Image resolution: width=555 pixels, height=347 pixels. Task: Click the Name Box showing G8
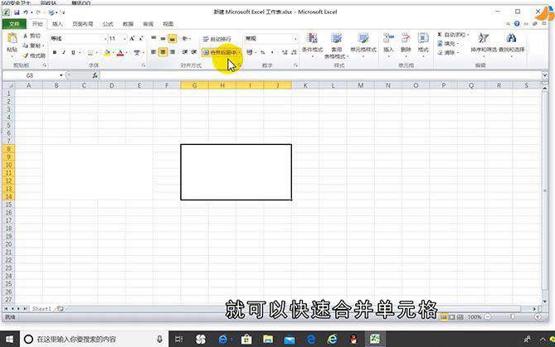[31, 75]
